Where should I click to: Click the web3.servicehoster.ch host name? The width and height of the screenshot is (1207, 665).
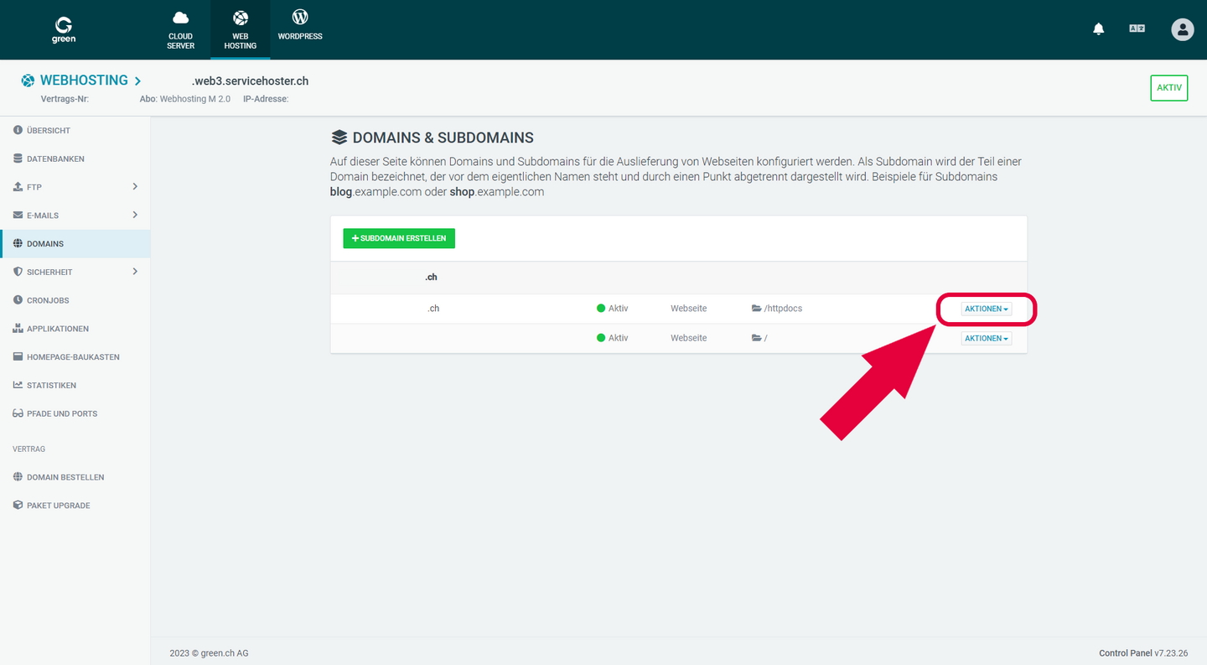point(250,81)
